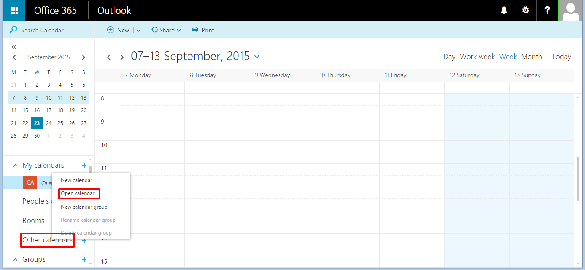
Task: Open the user profile picture menu
Action: tap(570, 10)
